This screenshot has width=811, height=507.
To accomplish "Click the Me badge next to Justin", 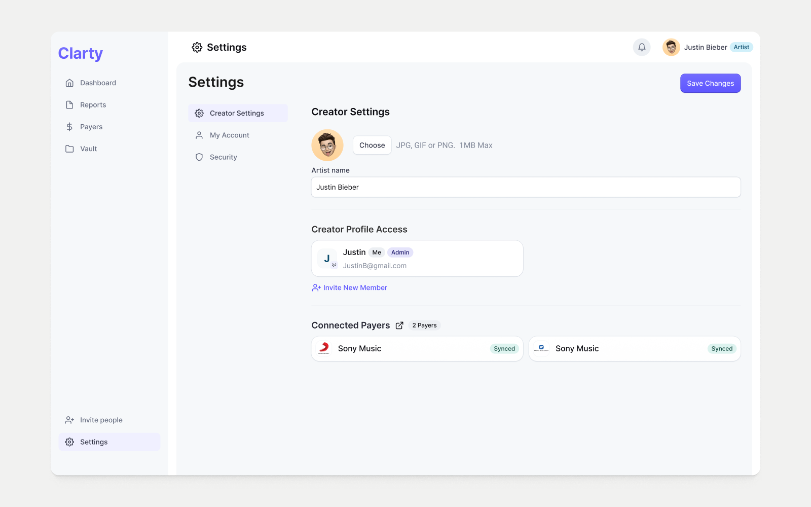I will coord(377,252).
